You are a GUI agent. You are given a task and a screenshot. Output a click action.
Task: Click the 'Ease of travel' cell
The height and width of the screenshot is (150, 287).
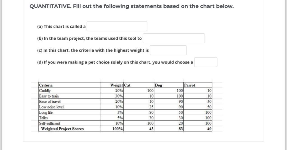click(70, 102)
